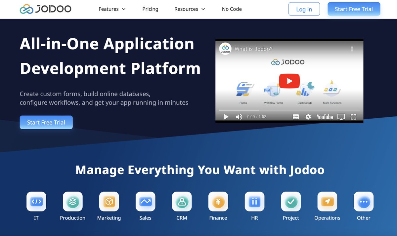
Task: Select the Production category icon
Action: point(73,201)
